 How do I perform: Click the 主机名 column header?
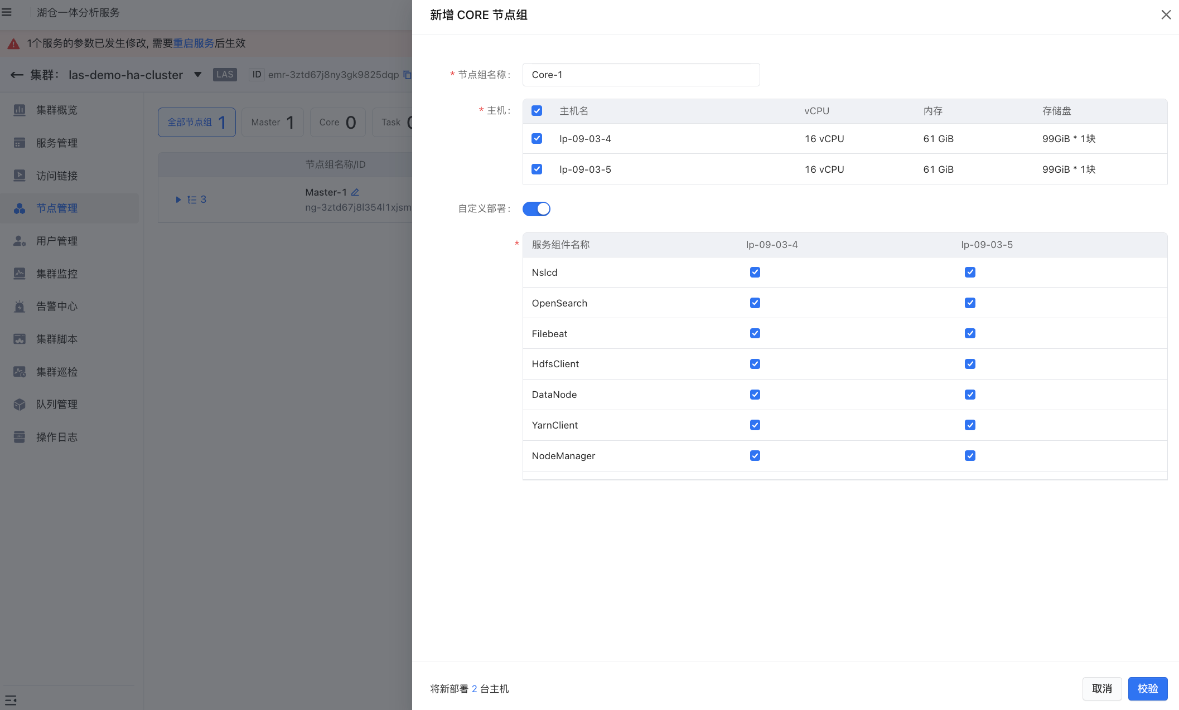(574, 111)
